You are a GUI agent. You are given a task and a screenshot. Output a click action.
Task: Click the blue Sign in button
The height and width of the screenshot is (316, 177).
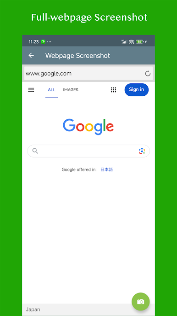137,90
